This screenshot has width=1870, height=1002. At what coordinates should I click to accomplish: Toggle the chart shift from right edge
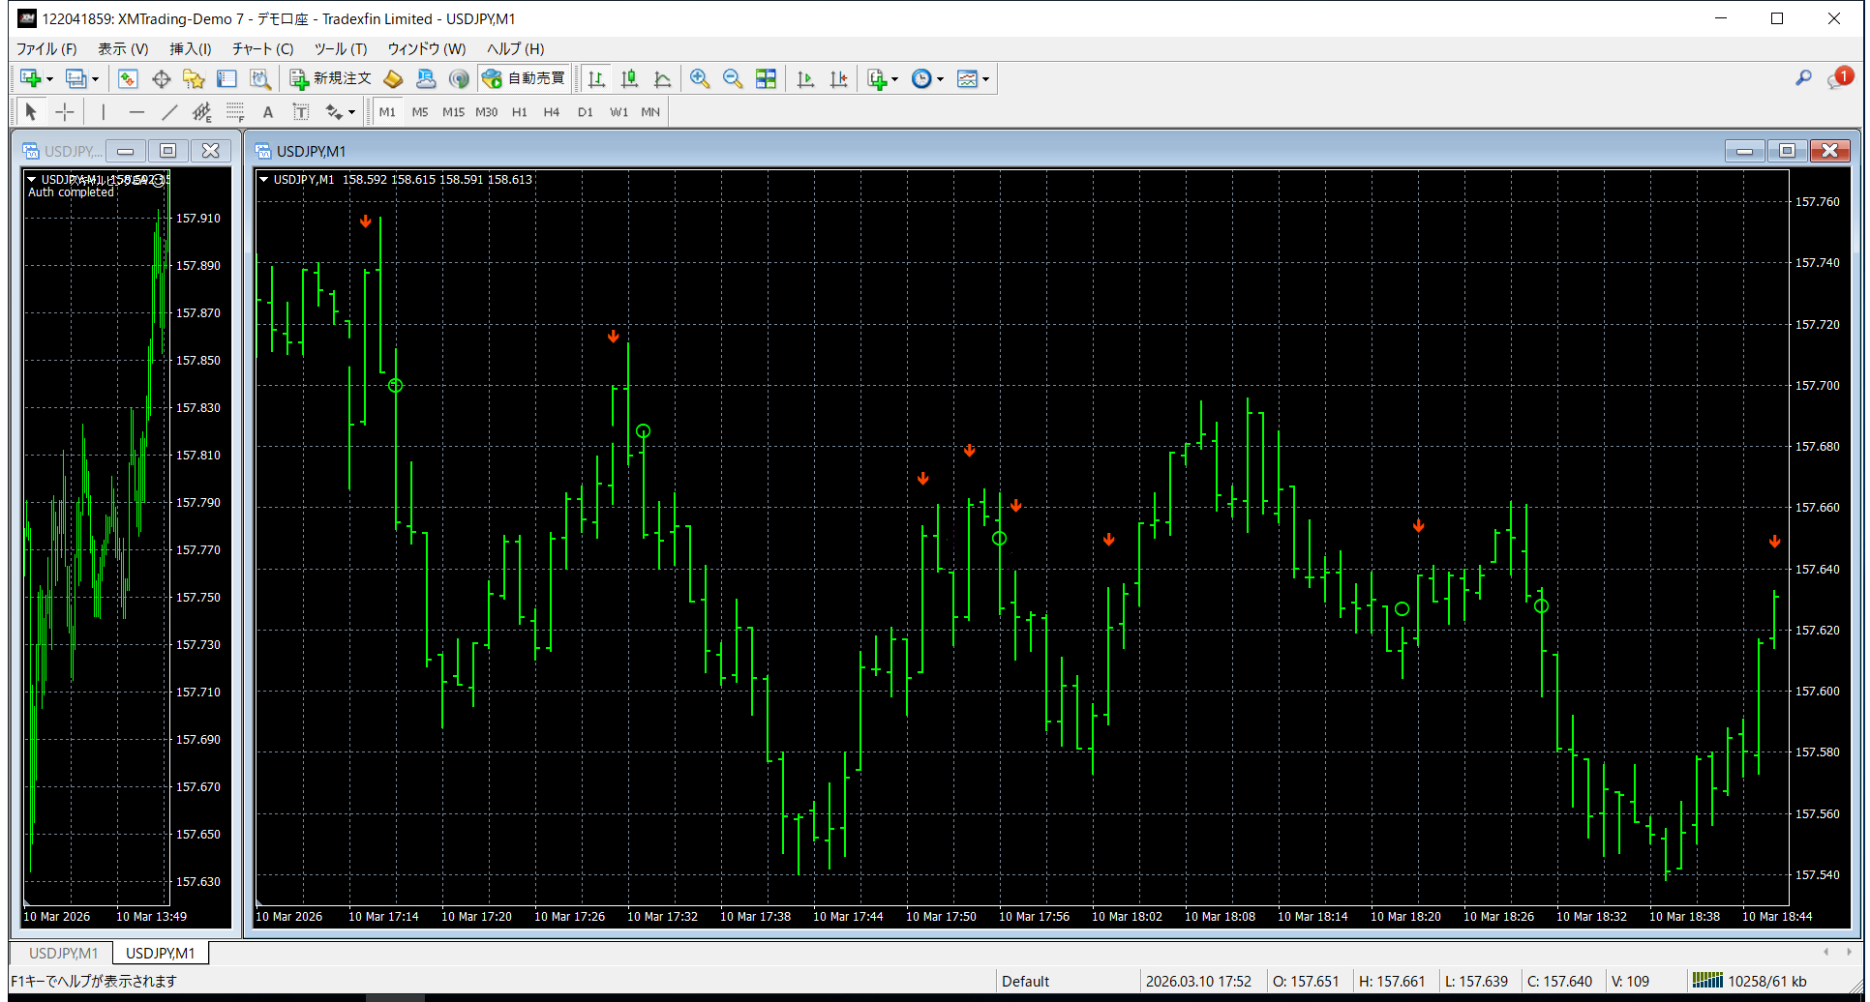pyautogui.click(x=838, y=78)
